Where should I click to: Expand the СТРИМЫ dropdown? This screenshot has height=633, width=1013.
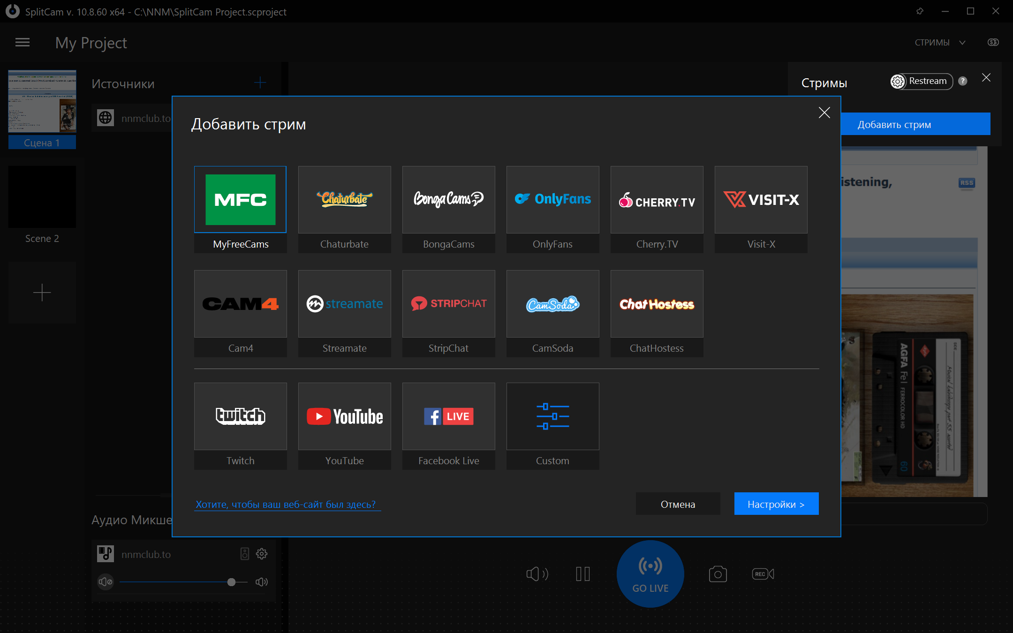pyautogui.click(x=940, y=43)
